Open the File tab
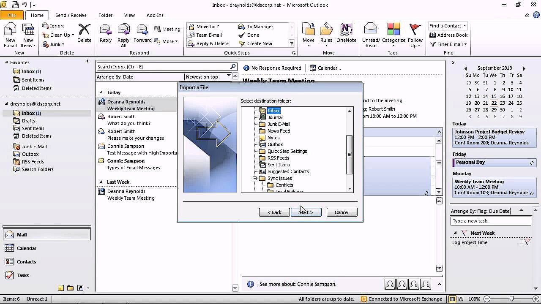The width and height of the screenshot is (541, 304). coord(12,15)
